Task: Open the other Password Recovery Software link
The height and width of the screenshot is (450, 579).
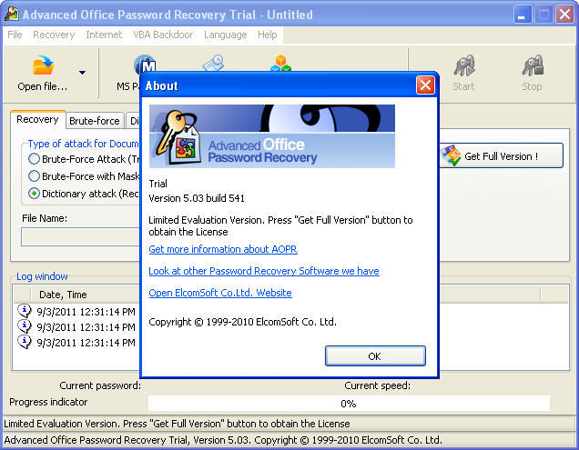Action: (264, 271)
